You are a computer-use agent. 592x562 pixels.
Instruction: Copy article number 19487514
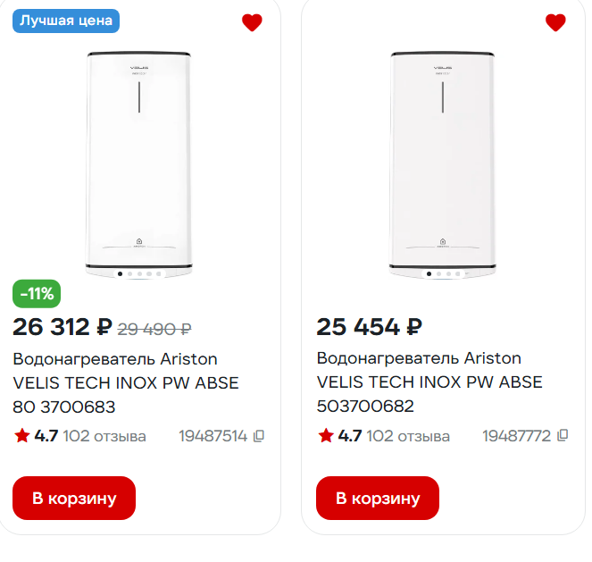coord(259,436)
